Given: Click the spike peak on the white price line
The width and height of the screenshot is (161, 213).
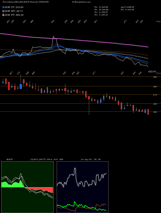Looking at the screenshot, I should click(53, 36).
